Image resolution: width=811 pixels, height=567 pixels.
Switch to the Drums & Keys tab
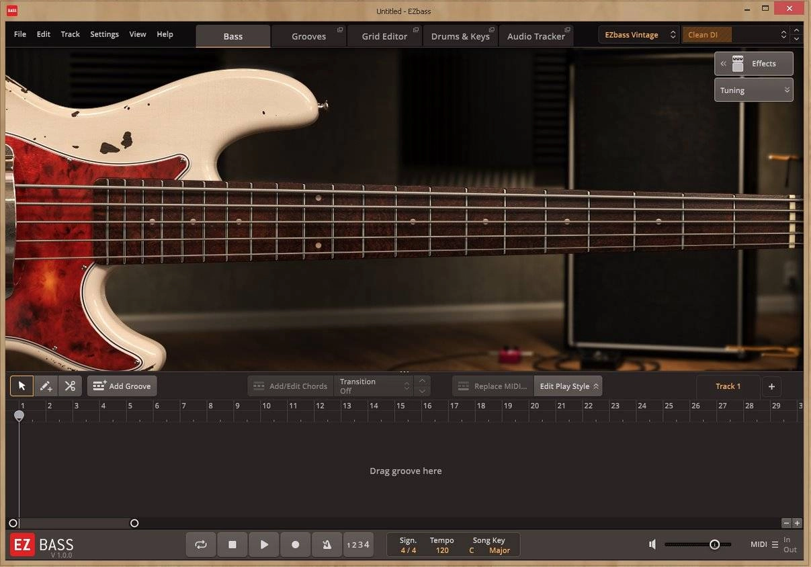pyautogui.click(x=460, y=36)
